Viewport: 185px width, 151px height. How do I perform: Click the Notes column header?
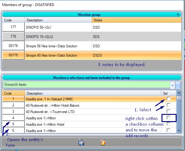click(x=136, y=20)
